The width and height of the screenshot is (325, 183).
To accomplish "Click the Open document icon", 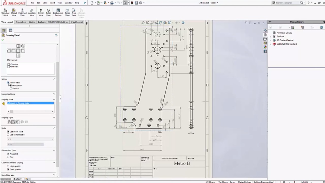I will click(98, 3).
